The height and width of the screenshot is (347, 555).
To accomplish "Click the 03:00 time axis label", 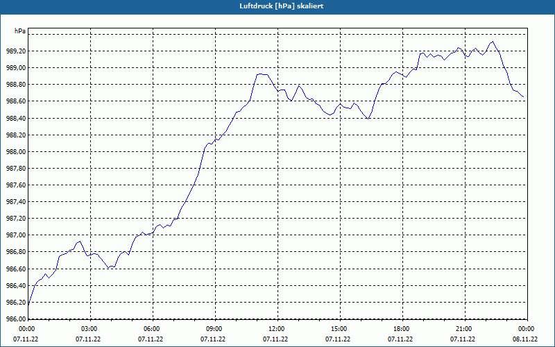I will coord(90,328).
